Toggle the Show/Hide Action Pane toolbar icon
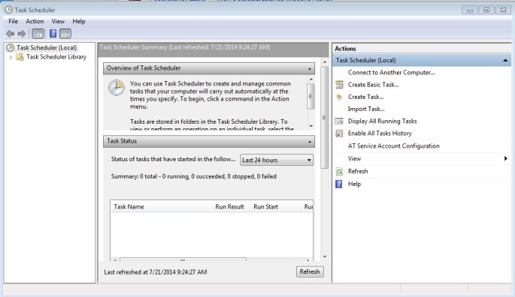The height and width of the screenshot is (297, 515). tap(65, 34)
